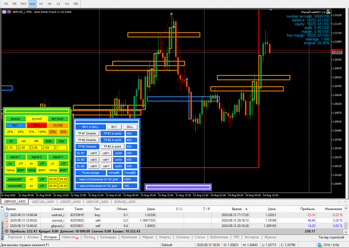Enable ручной mode in green panel

click(x=37, y=119)
